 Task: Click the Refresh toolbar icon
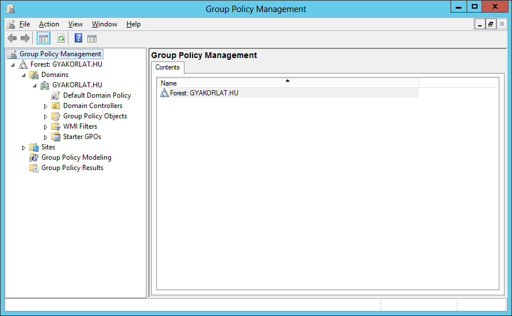point(61,38)
